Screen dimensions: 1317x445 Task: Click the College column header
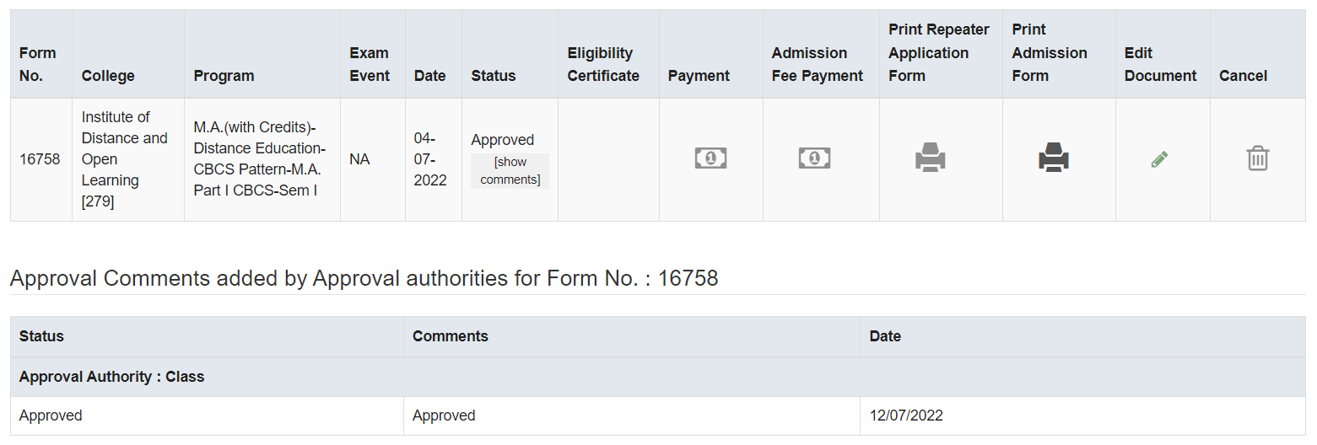[x=108, y=76]
